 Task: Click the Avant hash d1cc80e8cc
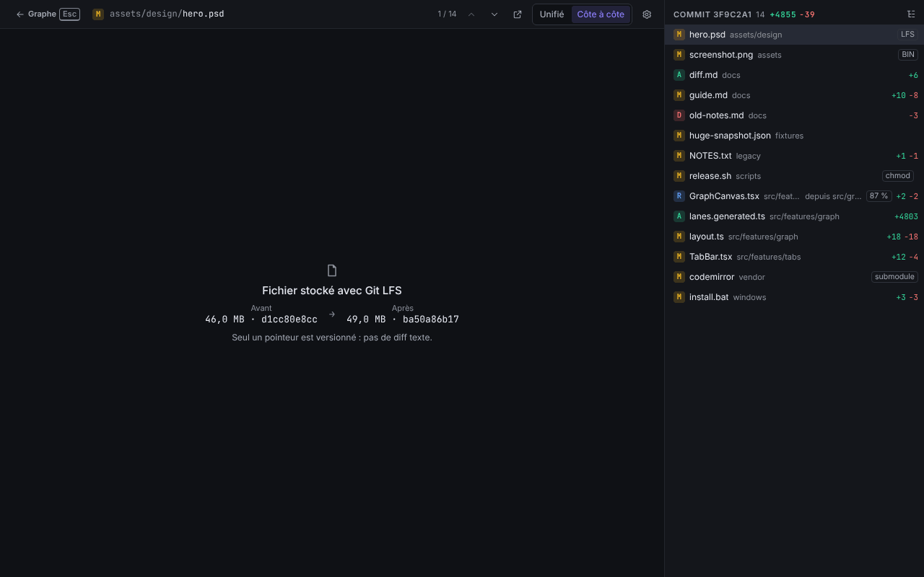[x=289, y=320]
